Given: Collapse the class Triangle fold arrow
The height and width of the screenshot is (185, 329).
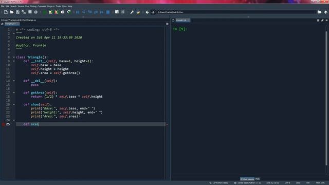Looking at the screenshot, I should click(14, 57).
